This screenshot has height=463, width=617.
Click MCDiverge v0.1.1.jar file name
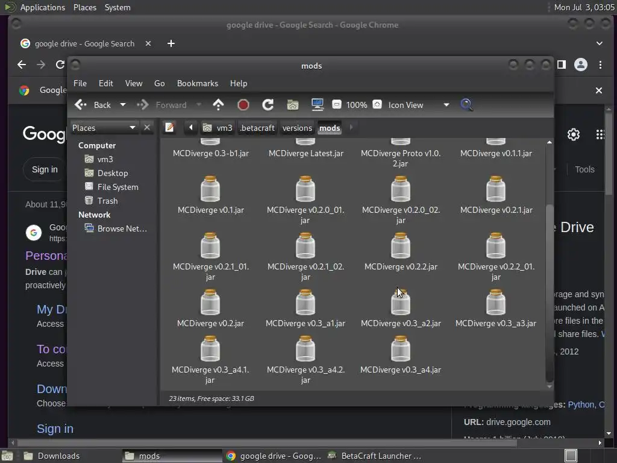(x=496, y=153)
